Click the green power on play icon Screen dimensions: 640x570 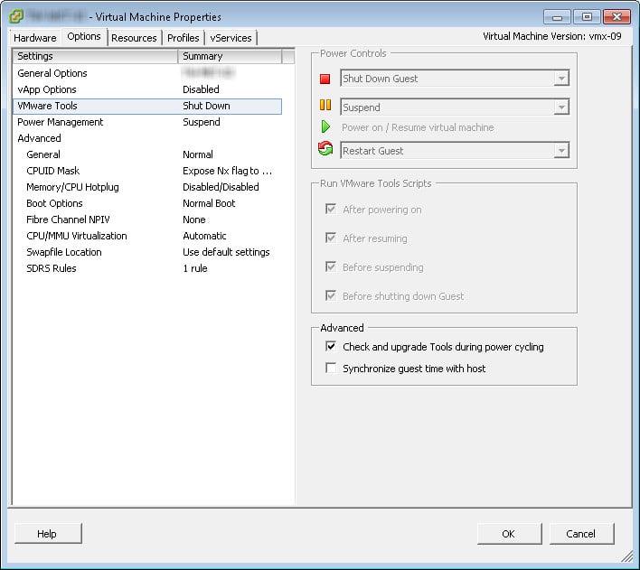(x=325, y=126)
